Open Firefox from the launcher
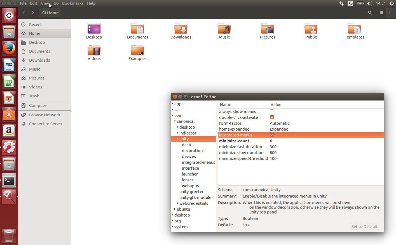The width and height of the screenshot is (396, 245). 9,48
